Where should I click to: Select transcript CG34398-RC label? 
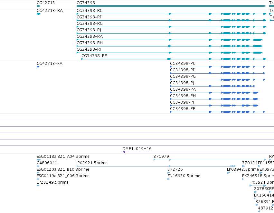coord(90,11)
